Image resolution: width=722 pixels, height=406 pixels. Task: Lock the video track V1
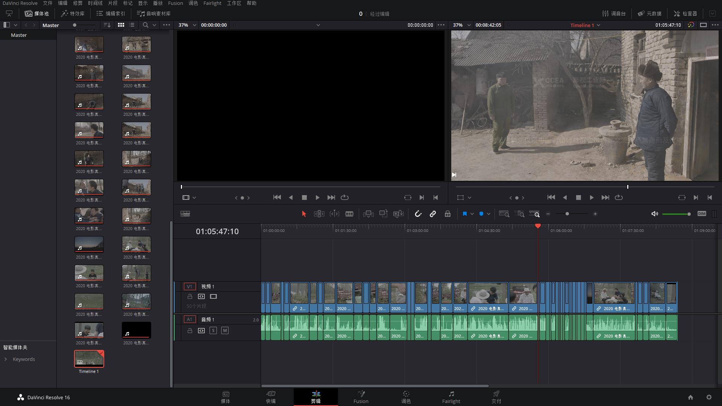click(190, 297)
